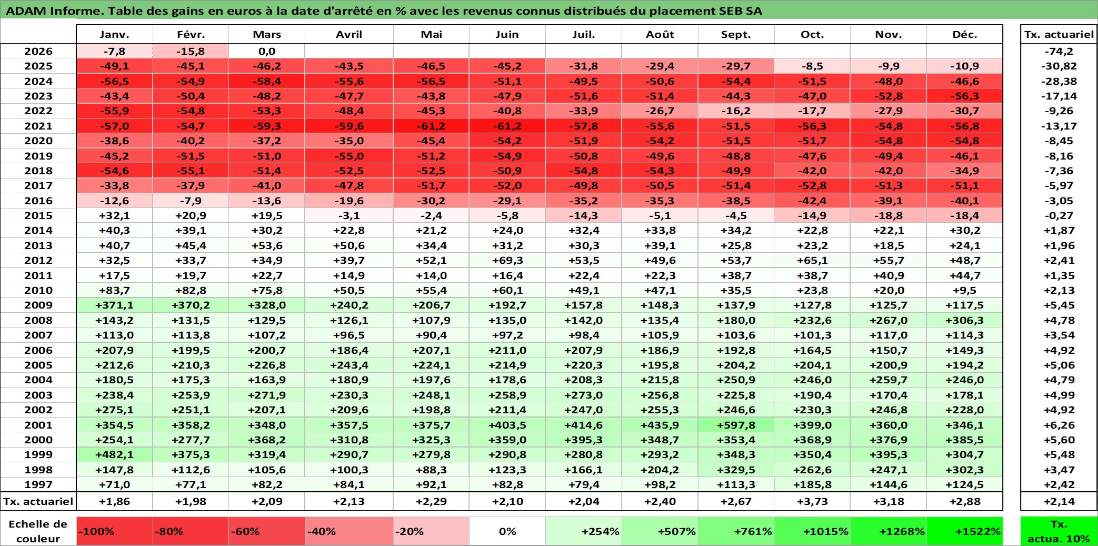
Task: Select the 'Déc.' column header
Action: [965, 35]
